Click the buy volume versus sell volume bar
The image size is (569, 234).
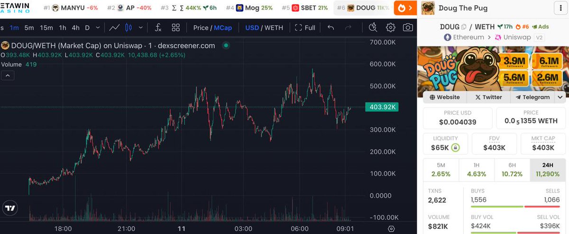pyautogui.click(x=515, y=232)
